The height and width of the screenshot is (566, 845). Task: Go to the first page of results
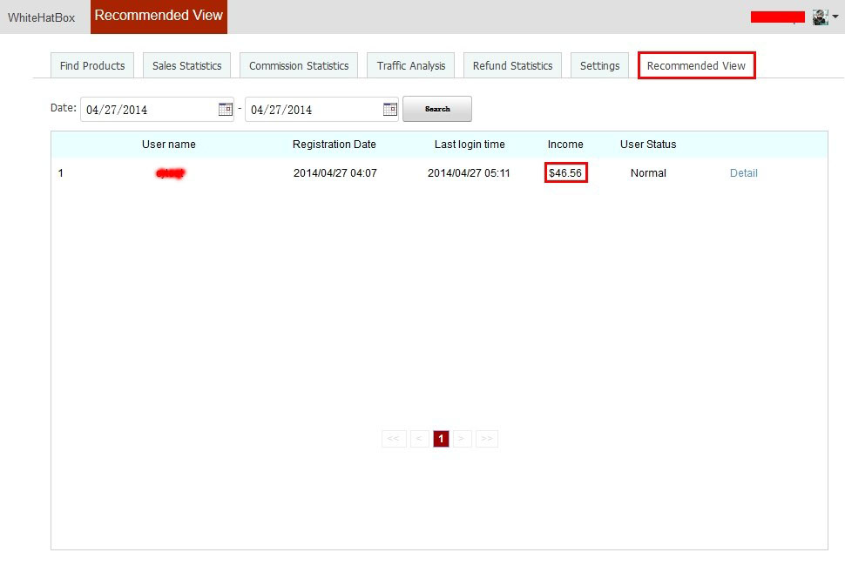(394, 439)
